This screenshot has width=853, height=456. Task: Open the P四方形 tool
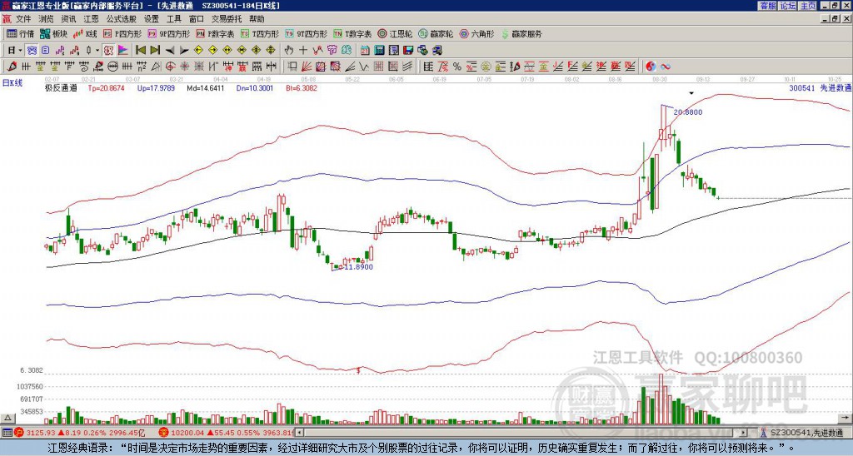tap(122, 33)
